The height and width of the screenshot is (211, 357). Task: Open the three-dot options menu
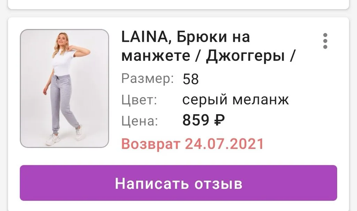325,41
